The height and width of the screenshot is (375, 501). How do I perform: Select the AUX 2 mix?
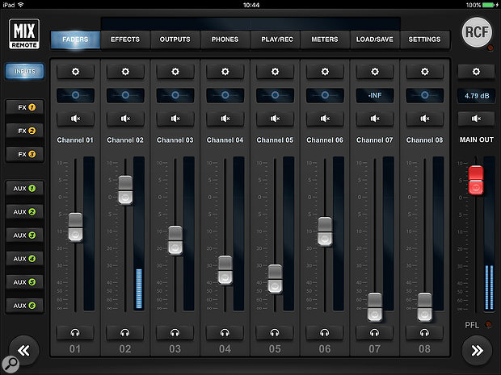(x=24, y=212)
